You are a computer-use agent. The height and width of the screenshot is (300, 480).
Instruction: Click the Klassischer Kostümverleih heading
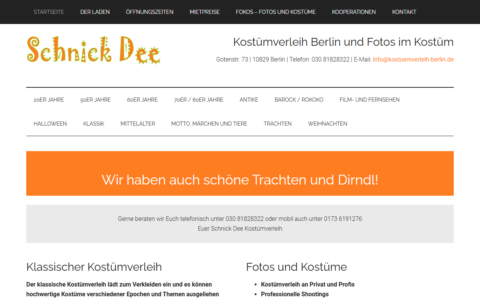[x=94, y=267]
